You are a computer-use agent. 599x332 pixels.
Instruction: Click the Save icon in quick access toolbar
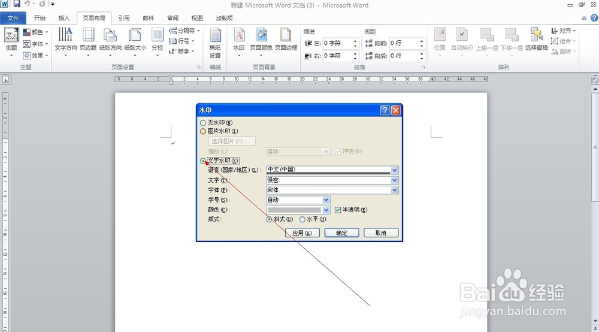tap(17, 4)
